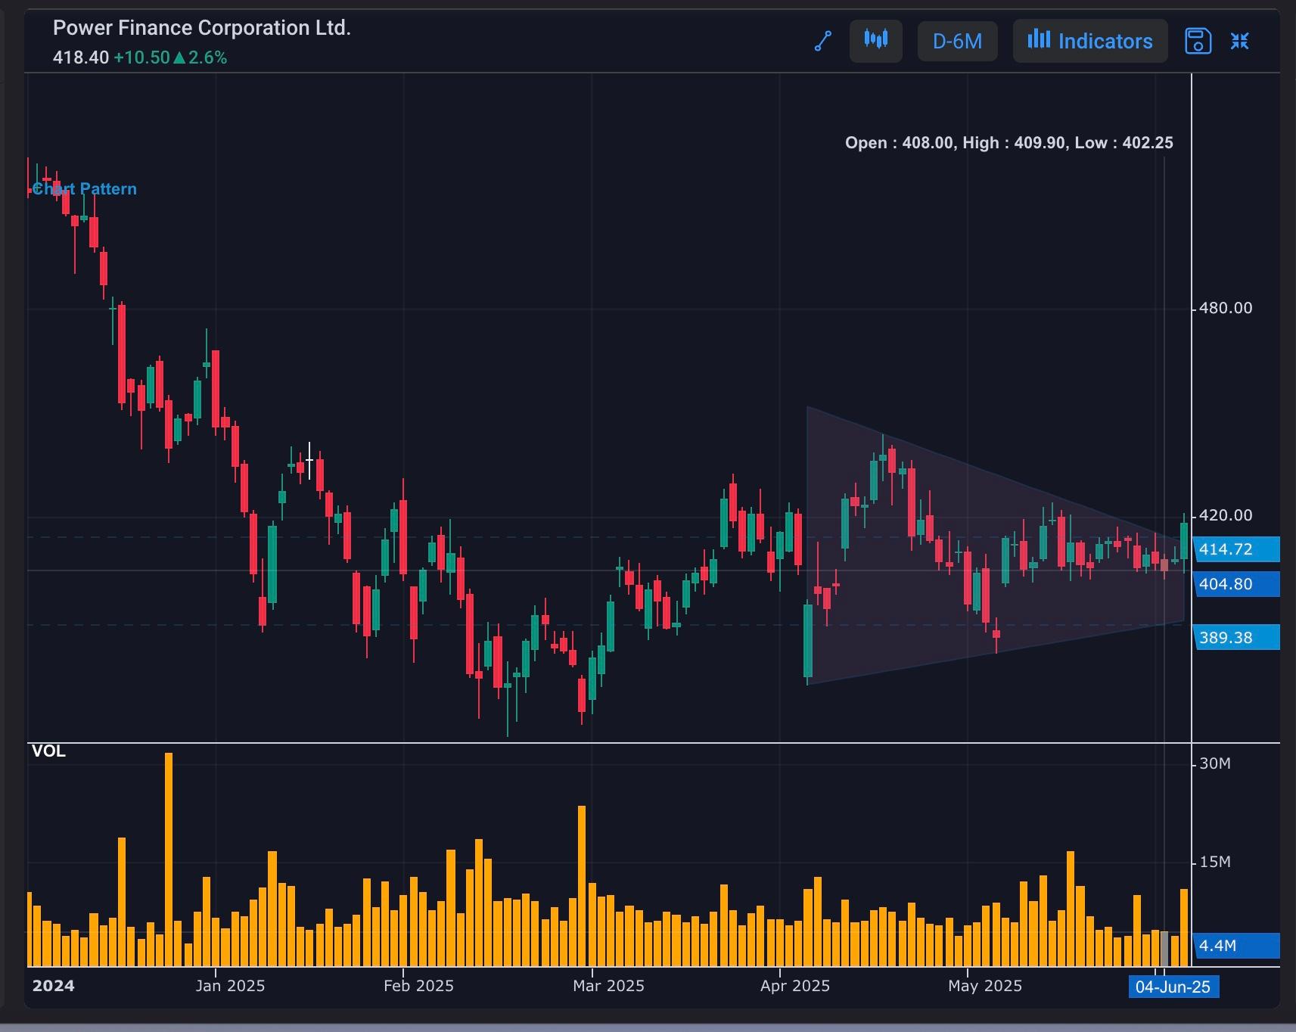Click the May 2025 time axis label
The image size is (1296, 1032).
(x=985, y=986)
